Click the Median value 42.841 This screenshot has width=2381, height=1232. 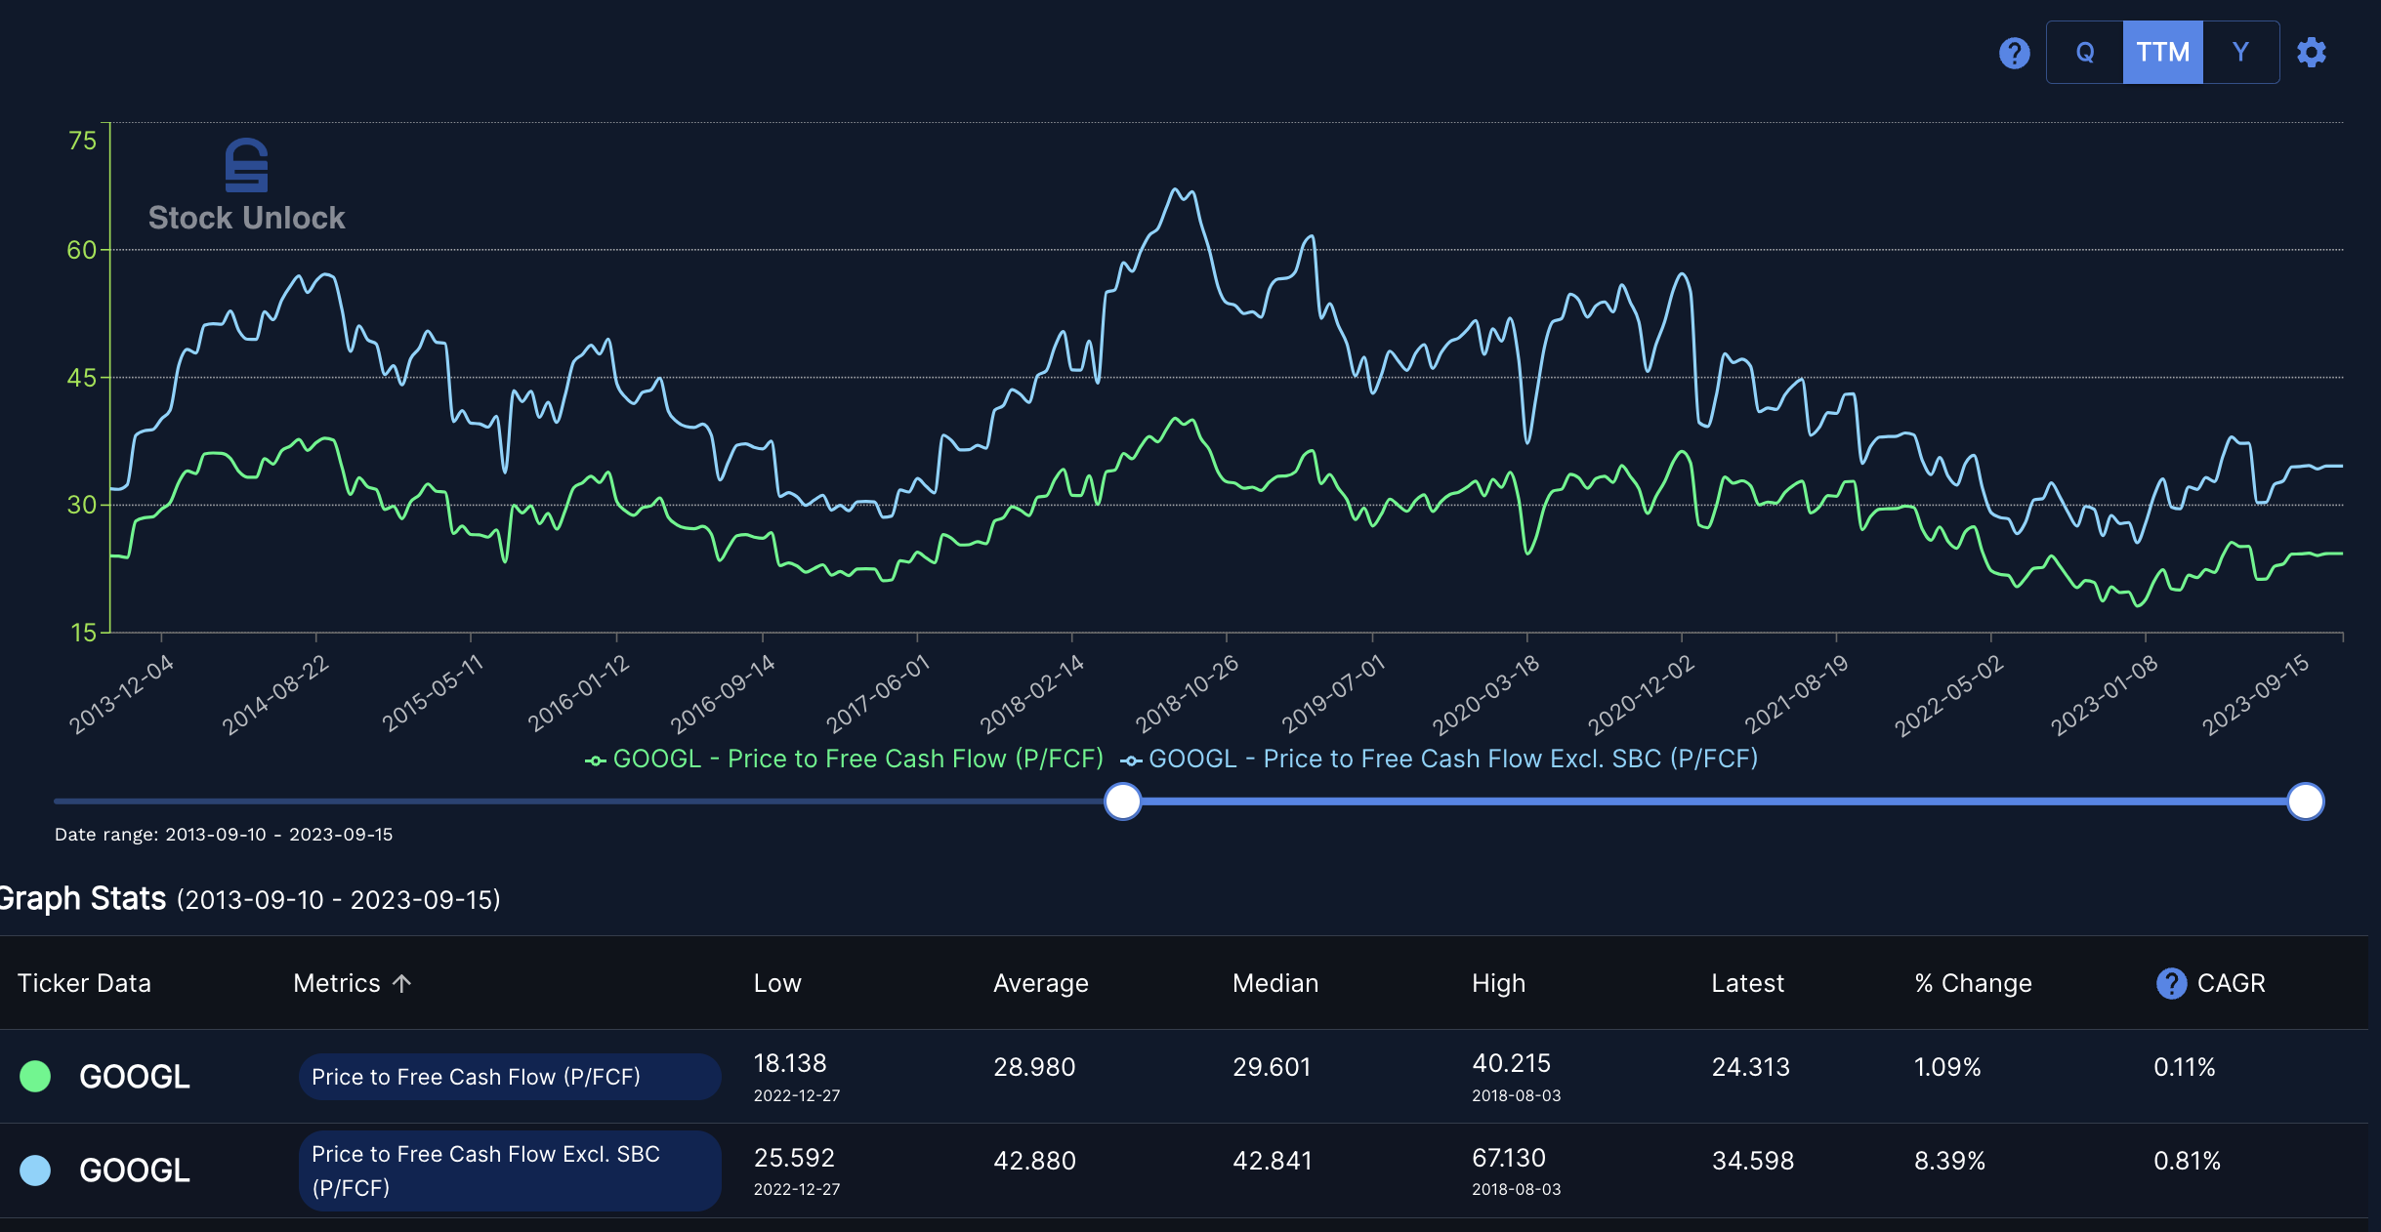tap(1272, 1161)
